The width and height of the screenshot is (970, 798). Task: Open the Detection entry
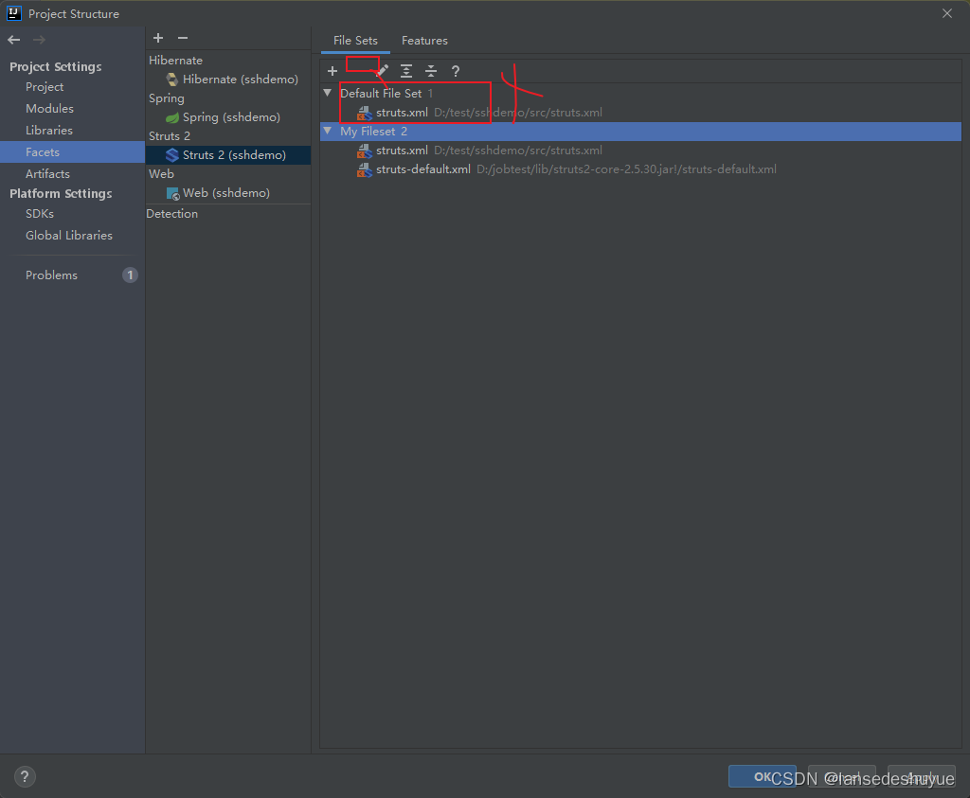(x=172, y=214)
